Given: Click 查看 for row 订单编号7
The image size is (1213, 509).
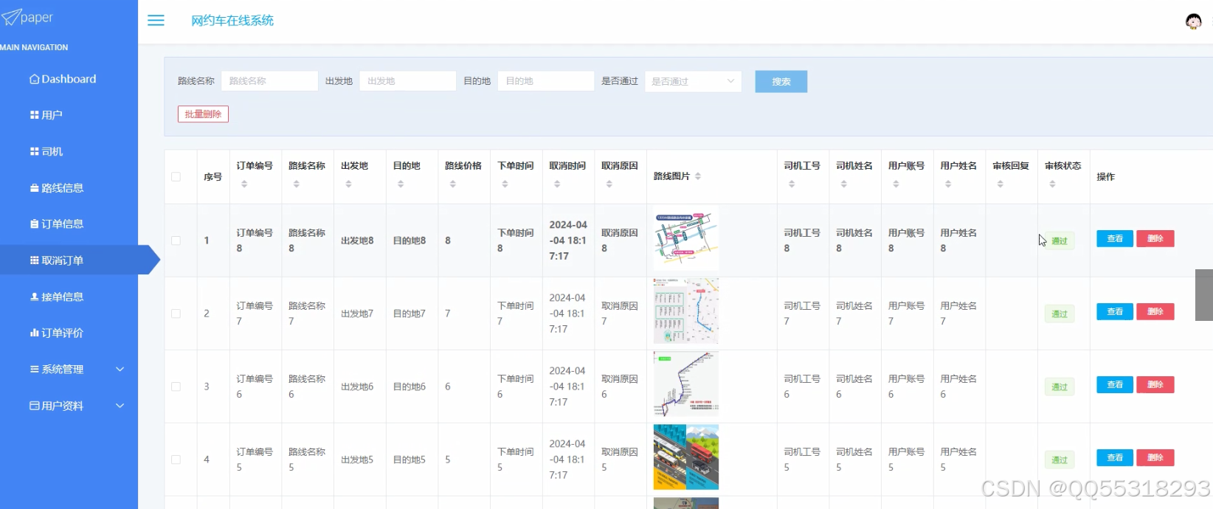Looking at the screenshot, I should pos(1115,311).
